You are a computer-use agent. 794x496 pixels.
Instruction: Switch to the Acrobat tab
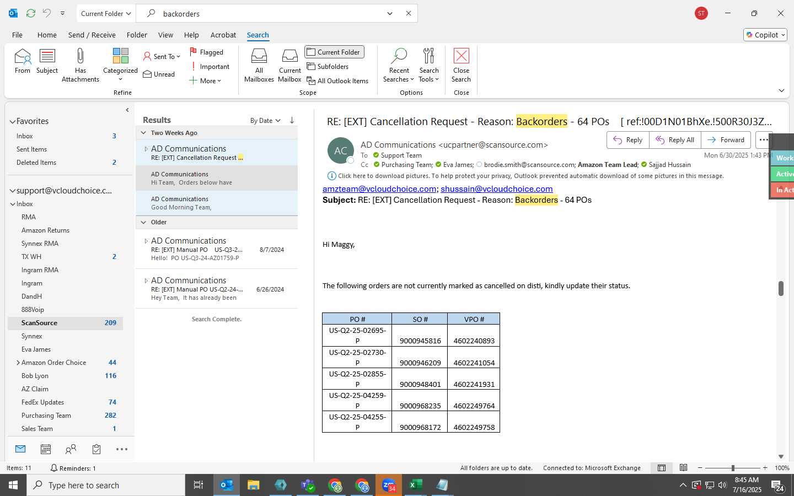223,35
